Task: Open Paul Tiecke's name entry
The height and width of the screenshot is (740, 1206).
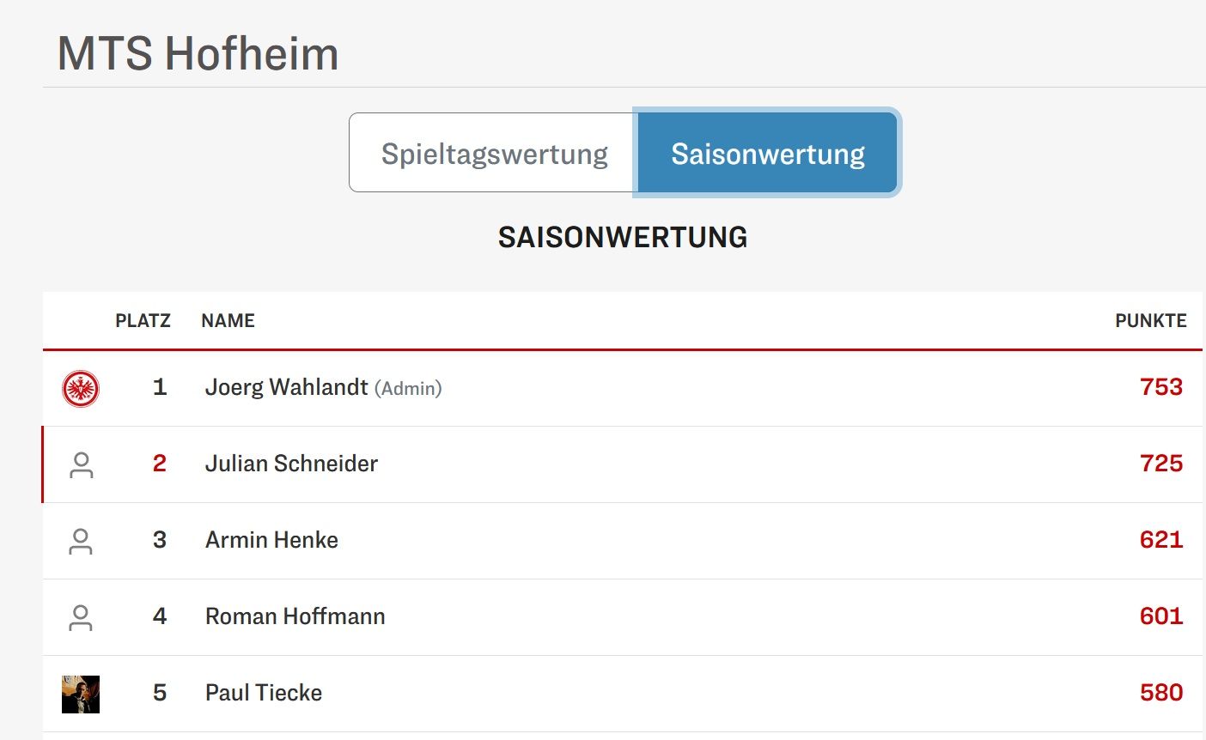Action: pyautogui.click(x=264, y=693)
